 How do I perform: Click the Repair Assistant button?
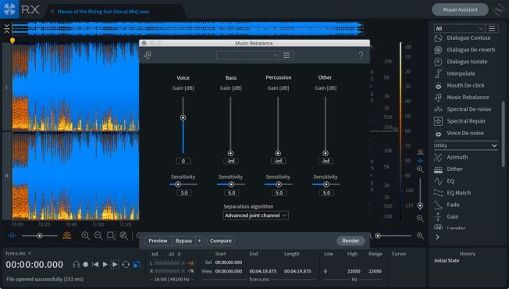coord(460,9)
